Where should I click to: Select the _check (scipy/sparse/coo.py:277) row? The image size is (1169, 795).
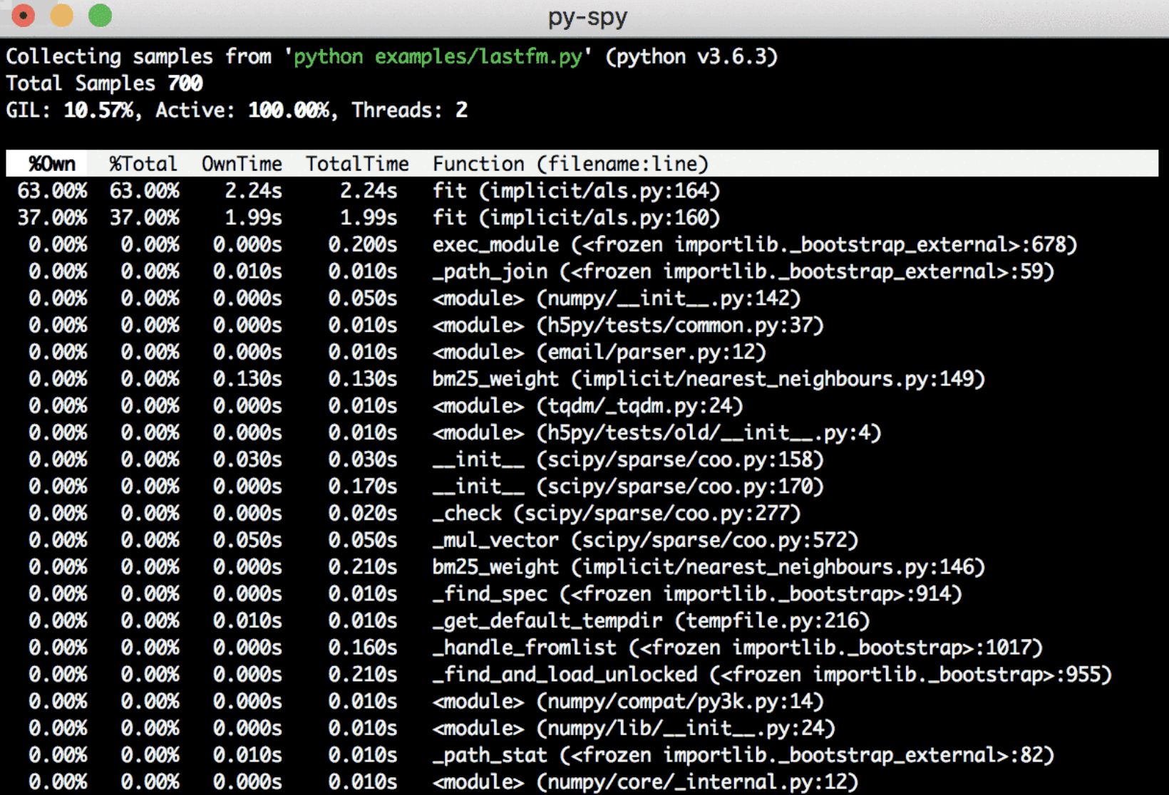tap(582, 514)
